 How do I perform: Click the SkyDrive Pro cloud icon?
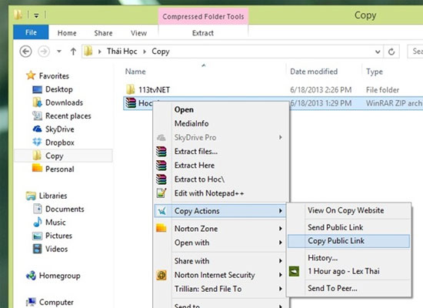click(162, 138)
